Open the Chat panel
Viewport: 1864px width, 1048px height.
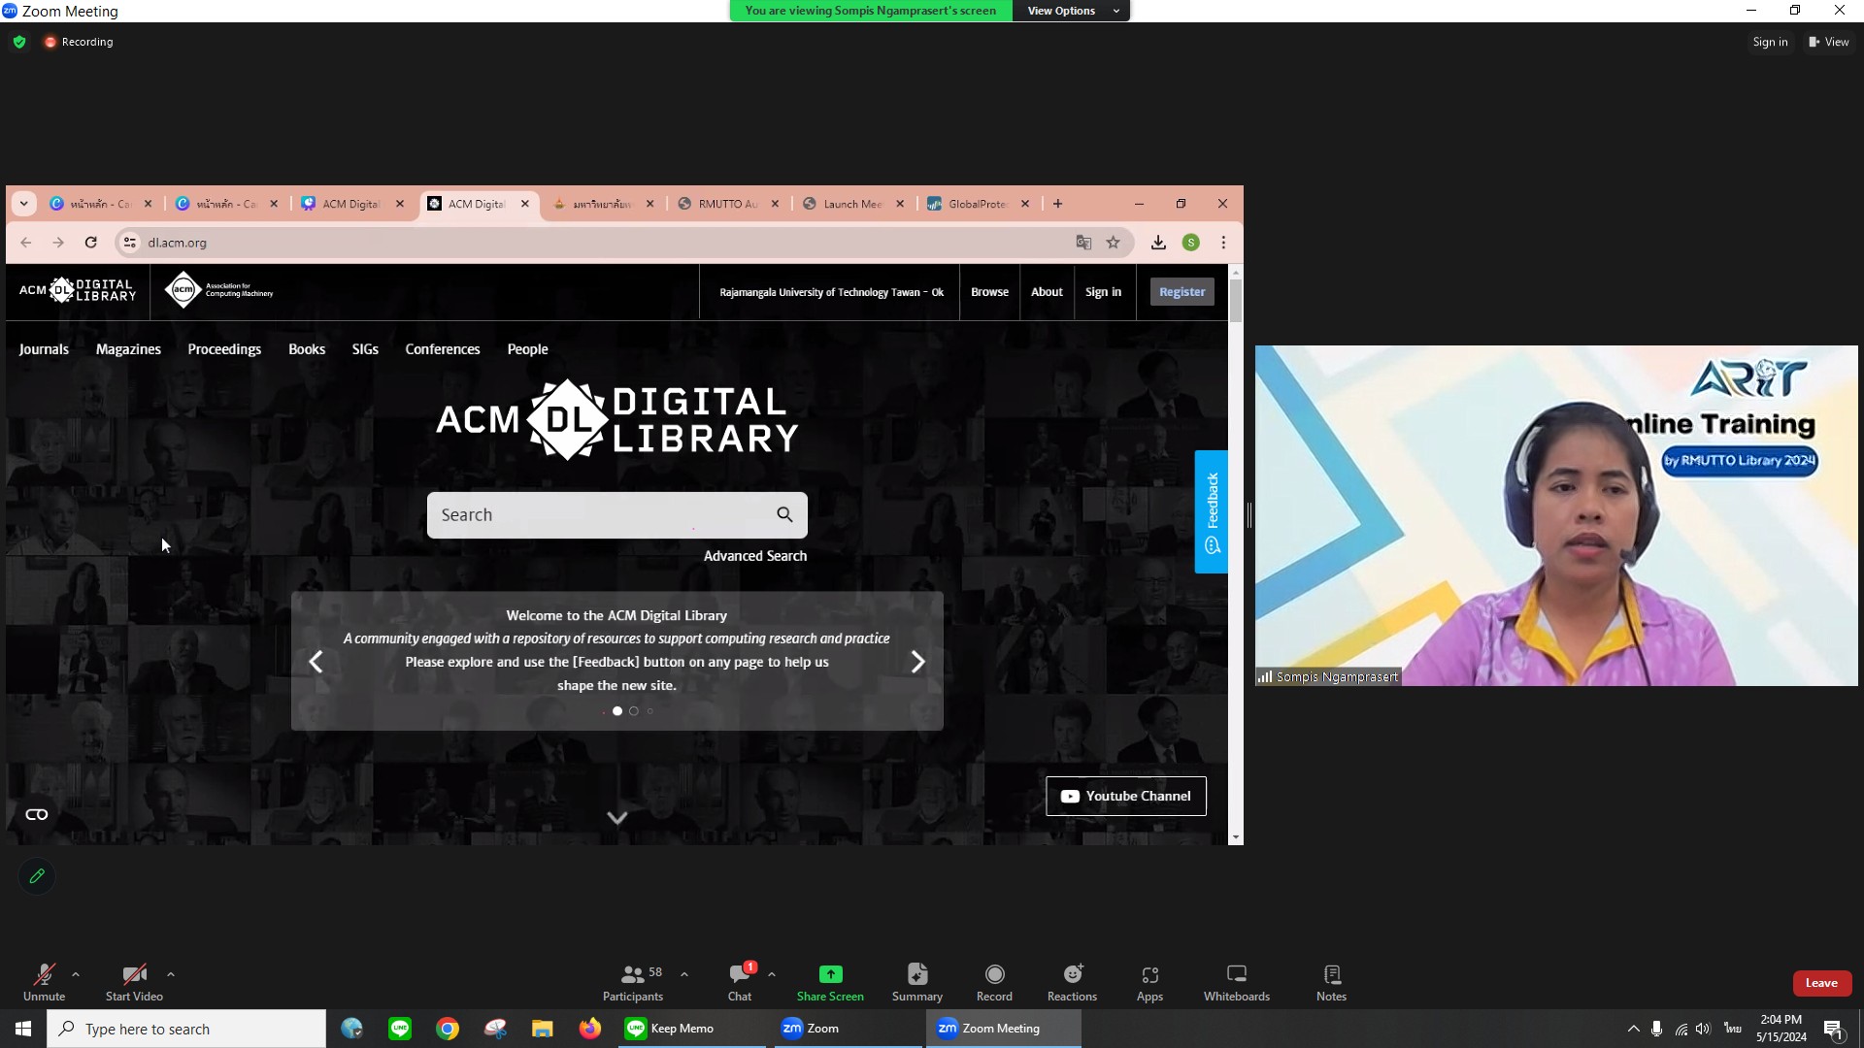(740, 982)
